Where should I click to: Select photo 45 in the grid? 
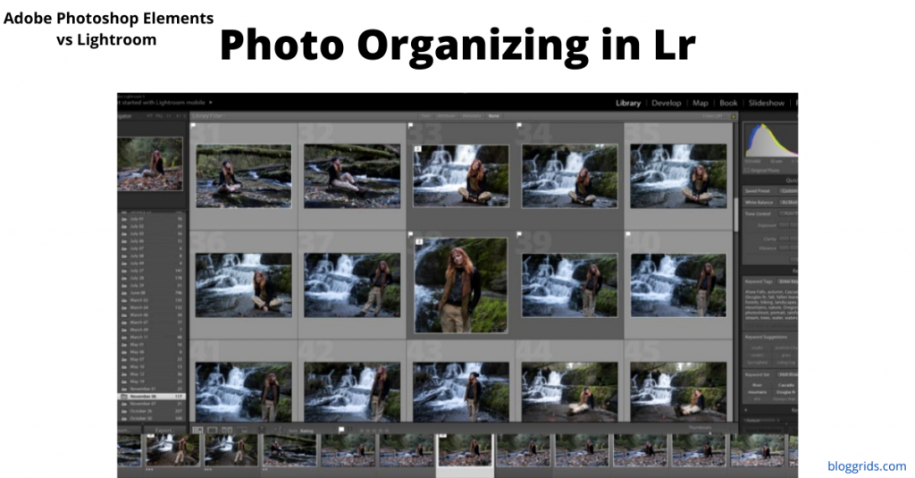(x=678, y=391)
